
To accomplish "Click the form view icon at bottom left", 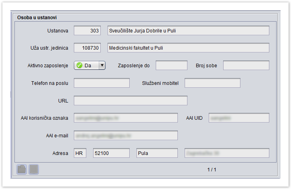I will click(x=22, y=169).
